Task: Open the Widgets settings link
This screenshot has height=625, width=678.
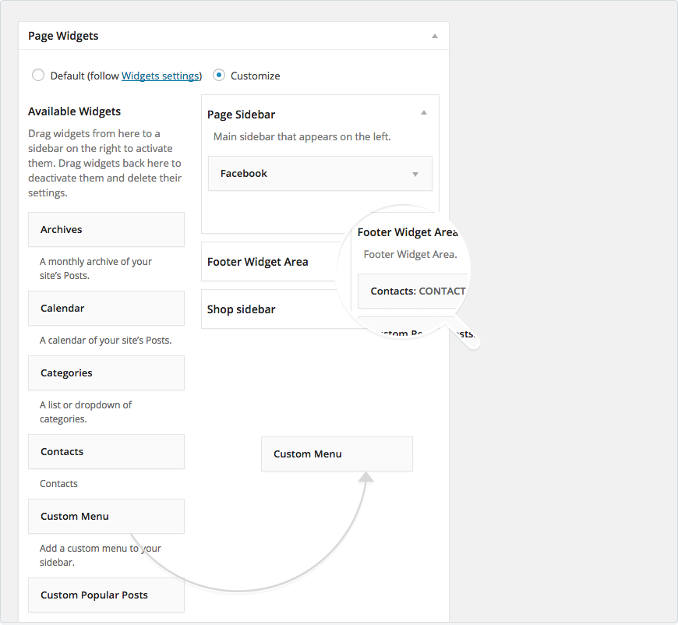Action: (x=161, y=76)
